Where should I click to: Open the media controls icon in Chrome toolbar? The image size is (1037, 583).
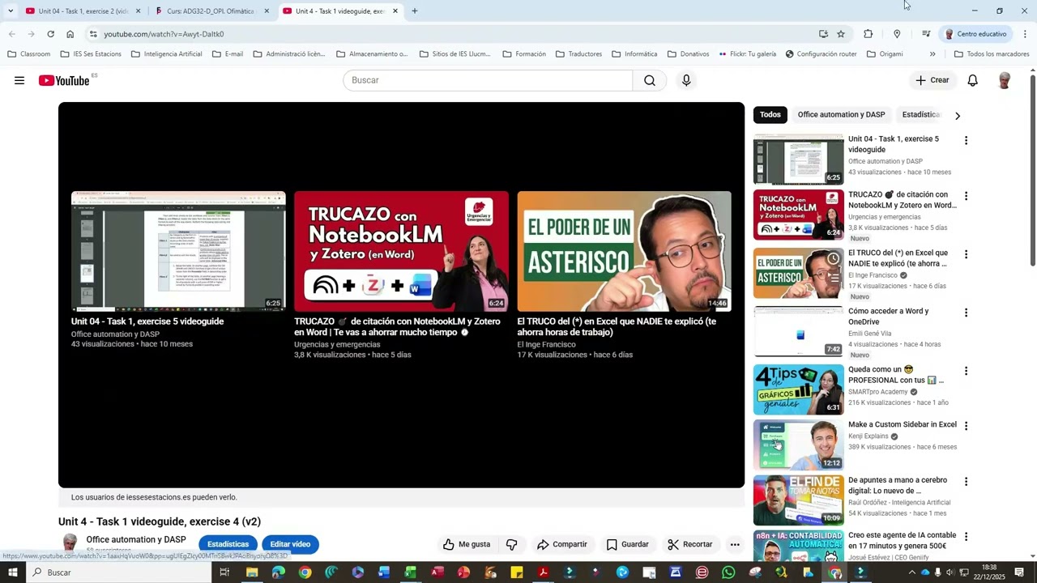[x=926, y=34]
